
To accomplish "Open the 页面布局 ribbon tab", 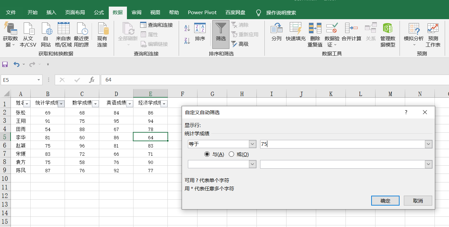I will click(x=75, y=13).
